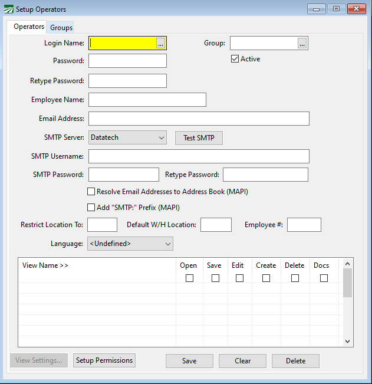Enable Resolve Email Addresses to Address Book
372x384 pixels.
(x=91, y=192)
